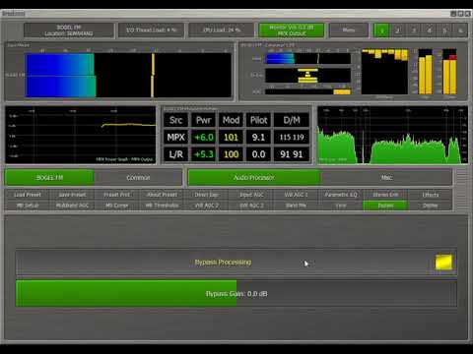
Task: Open the Parametric EQ page
Action: pos(341,195)
